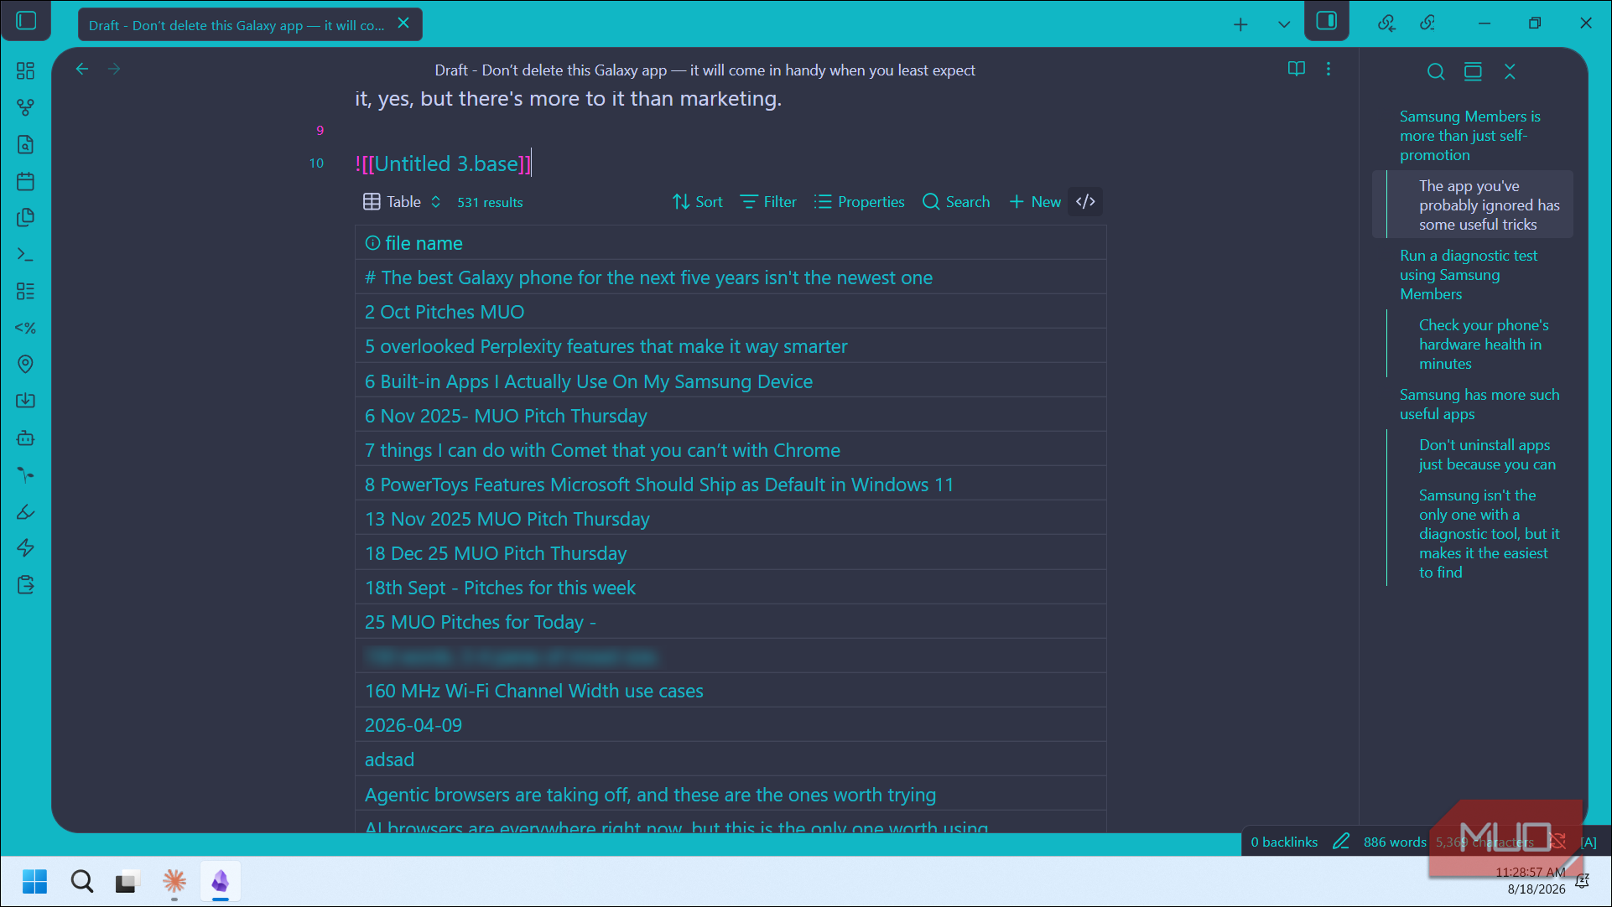This screenshot has height=907, width=1612.
Task: Open '18 Dec 25 MUO Pitch Thursday'
Action: [x=496, y=553]
